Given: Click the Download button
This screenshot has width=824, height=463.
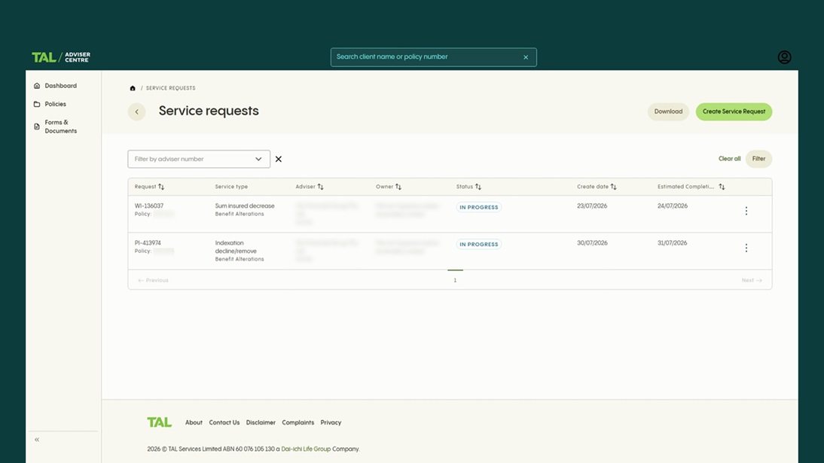Looking at the screenshot, I should tap(668, 111).
